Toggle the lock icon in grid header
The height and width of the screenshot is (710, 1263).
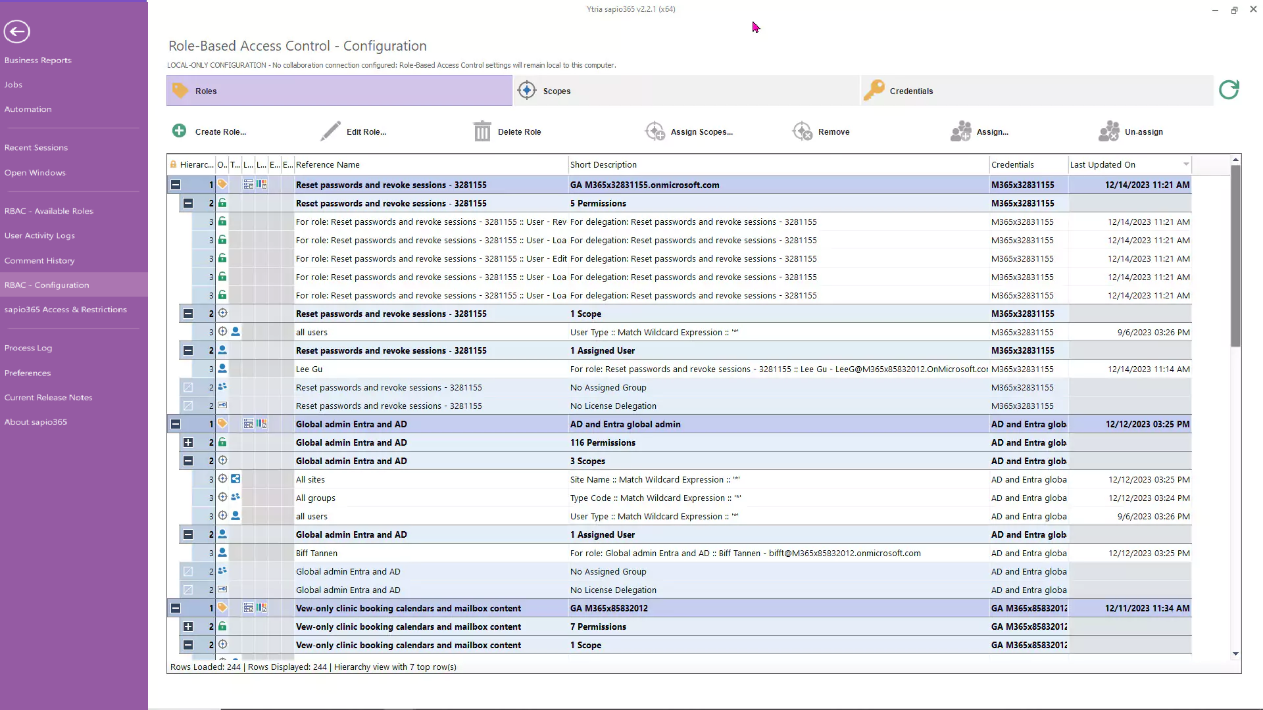point(173,164)
